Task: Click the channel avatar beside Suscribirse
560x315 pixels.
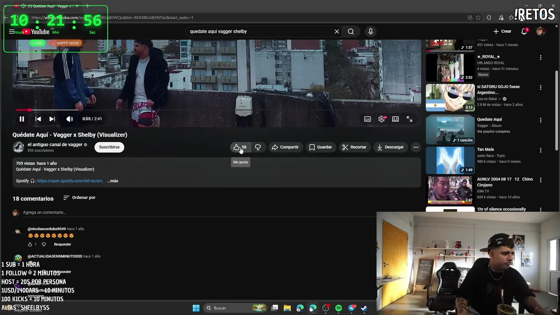Action: pyautogui.click(x=18, y=147)
